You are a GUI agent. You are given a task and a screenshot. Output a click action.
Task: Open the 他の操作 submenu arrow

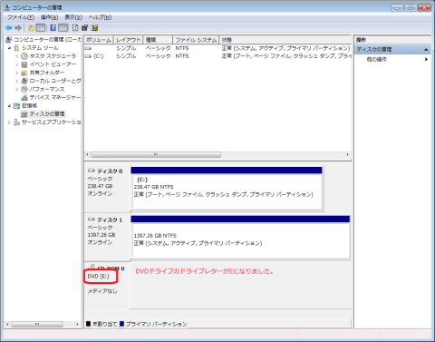point(426,59)
